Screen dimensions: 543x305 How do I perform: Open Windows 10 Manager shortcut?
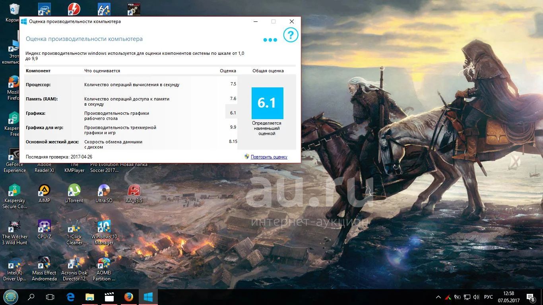(x=104, y=233)
